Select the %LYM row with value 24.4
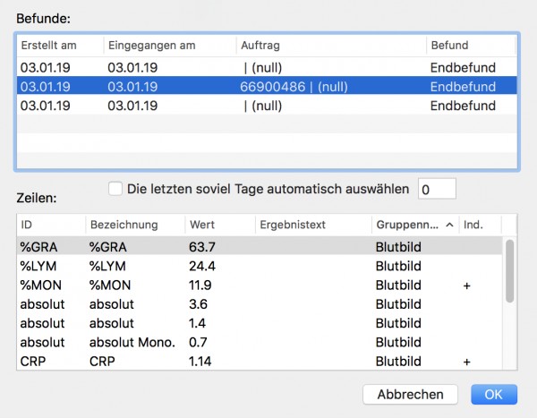The height and width of the screenshot is (418, 537). [260, 266]
